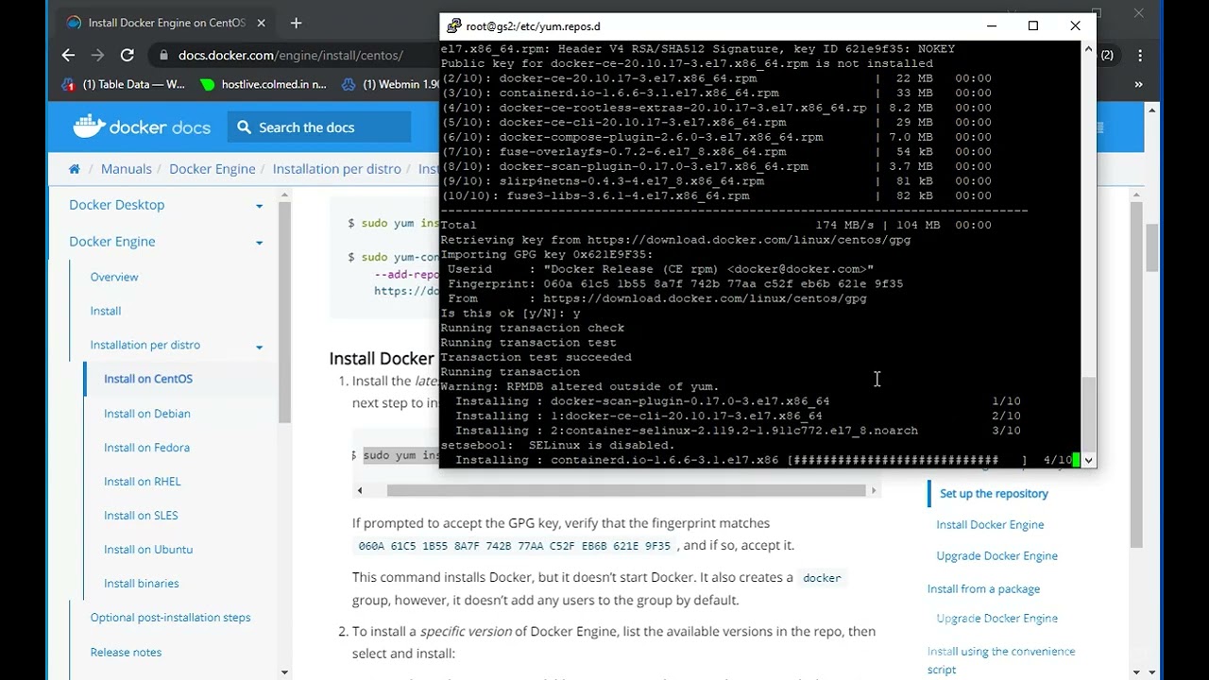Open Install binaries page
Image resolution: width=1209 pixels, height=680 pixels.
point(141,584)
